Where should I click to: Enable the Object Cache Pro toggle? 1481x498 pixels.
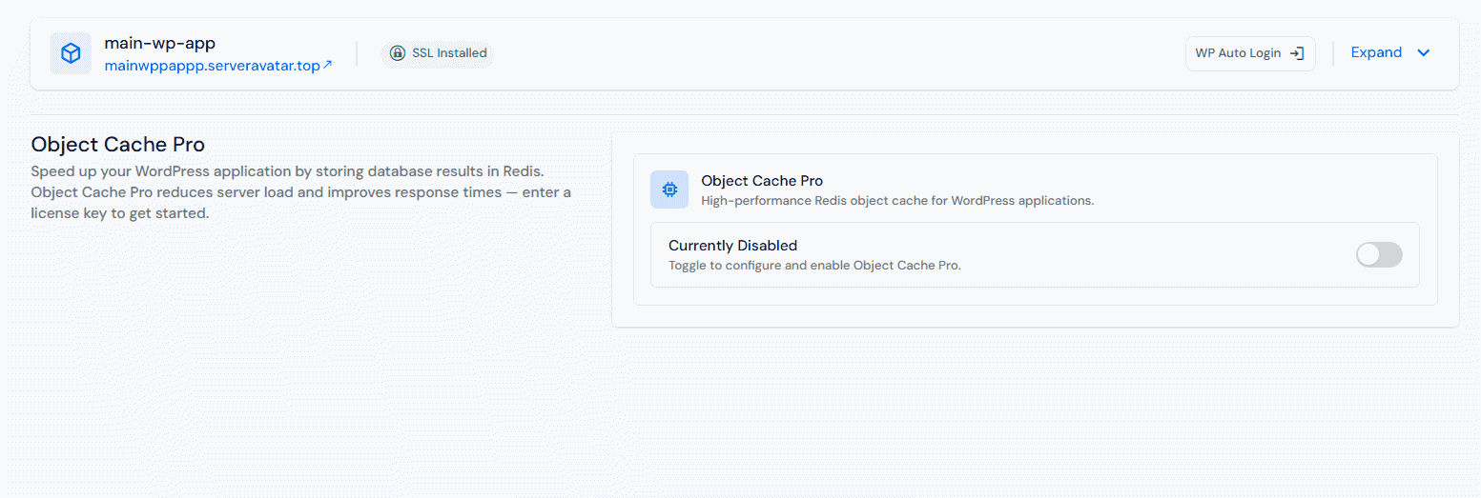(x=1379, y=254)
